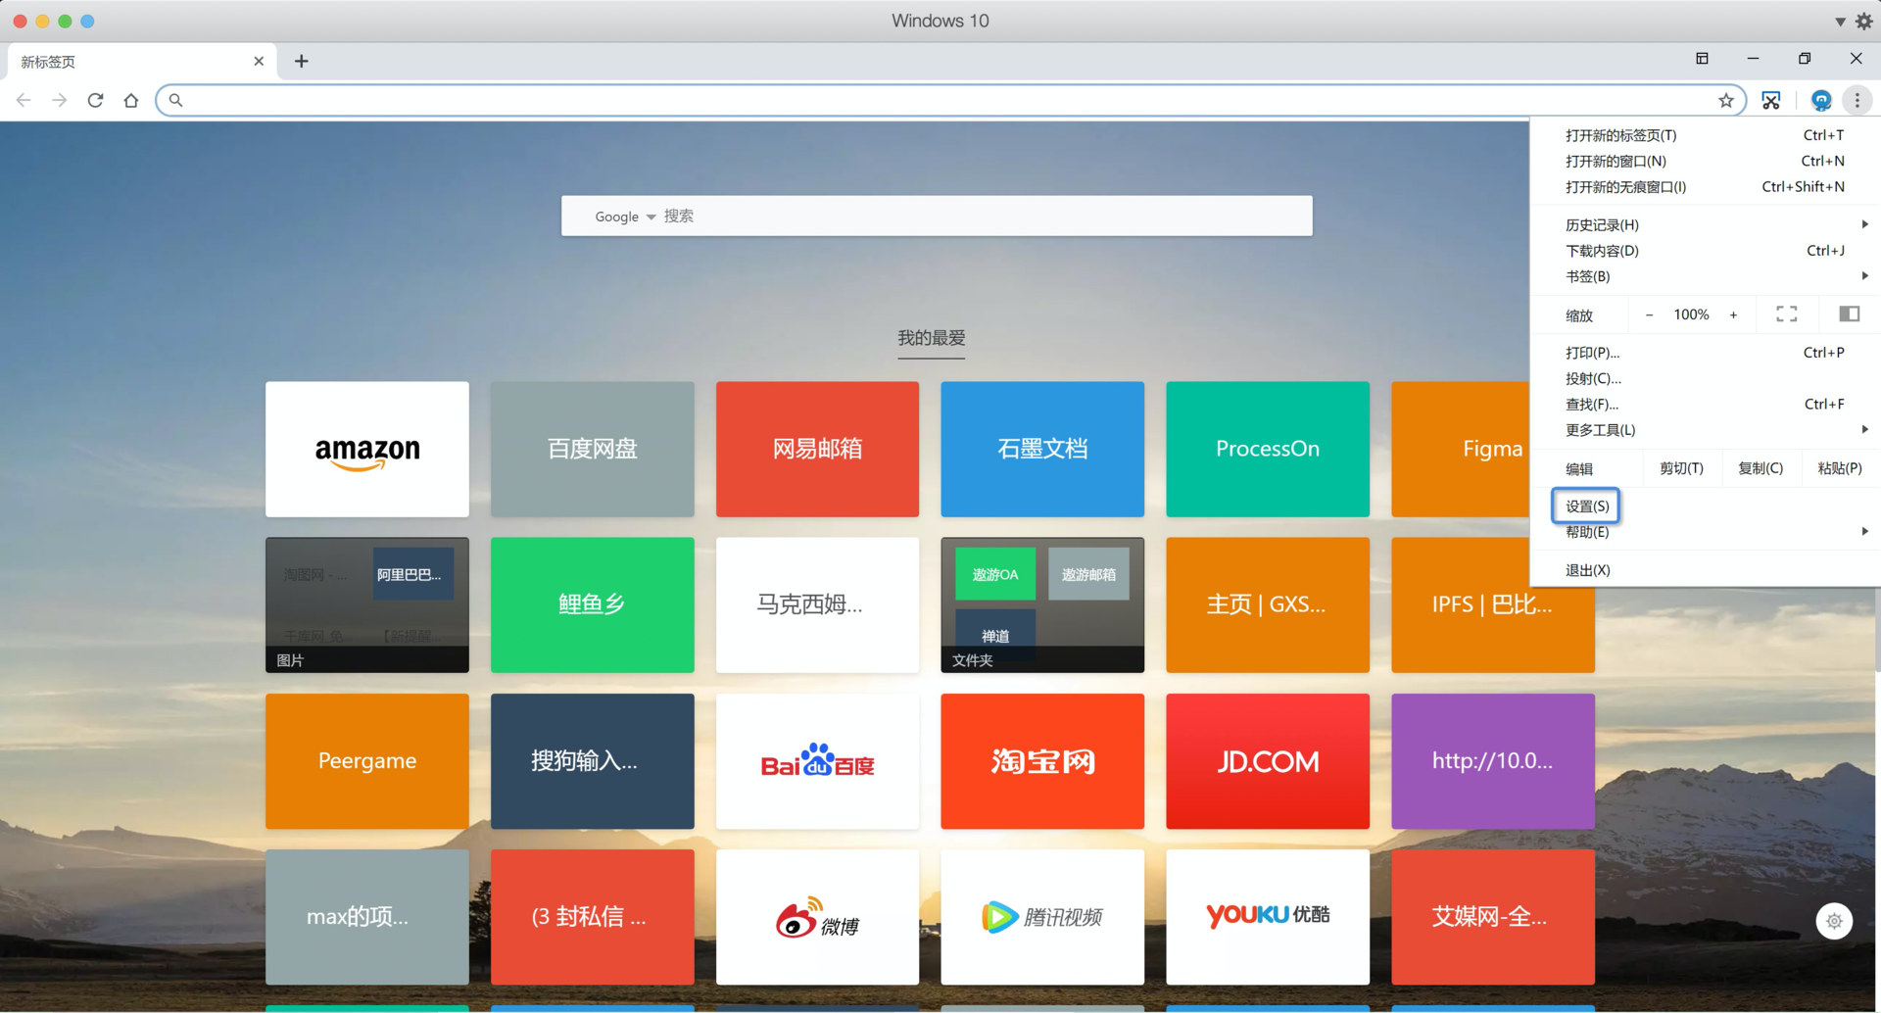Open the 网易邮箱 tile
The height and width of the screenshot is (1013, 1881).
(818, 449)
